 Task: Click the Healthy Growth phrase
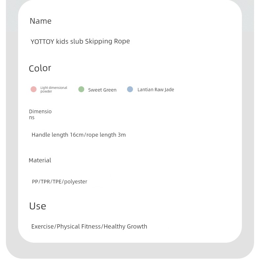click(x=125, y=227)
